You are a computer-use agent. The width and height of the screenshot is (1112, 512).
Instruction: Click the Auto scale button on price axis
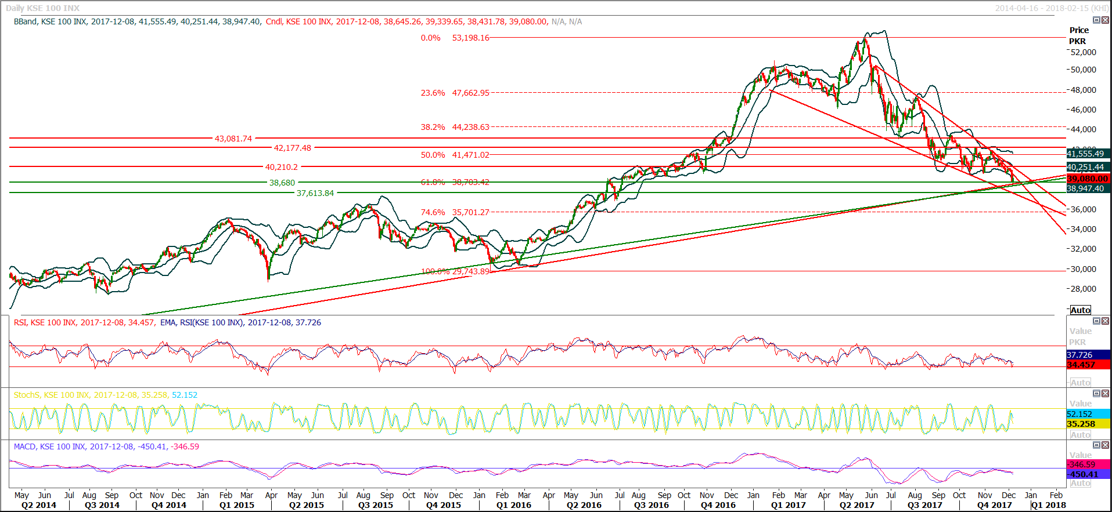pos(1081,310)
